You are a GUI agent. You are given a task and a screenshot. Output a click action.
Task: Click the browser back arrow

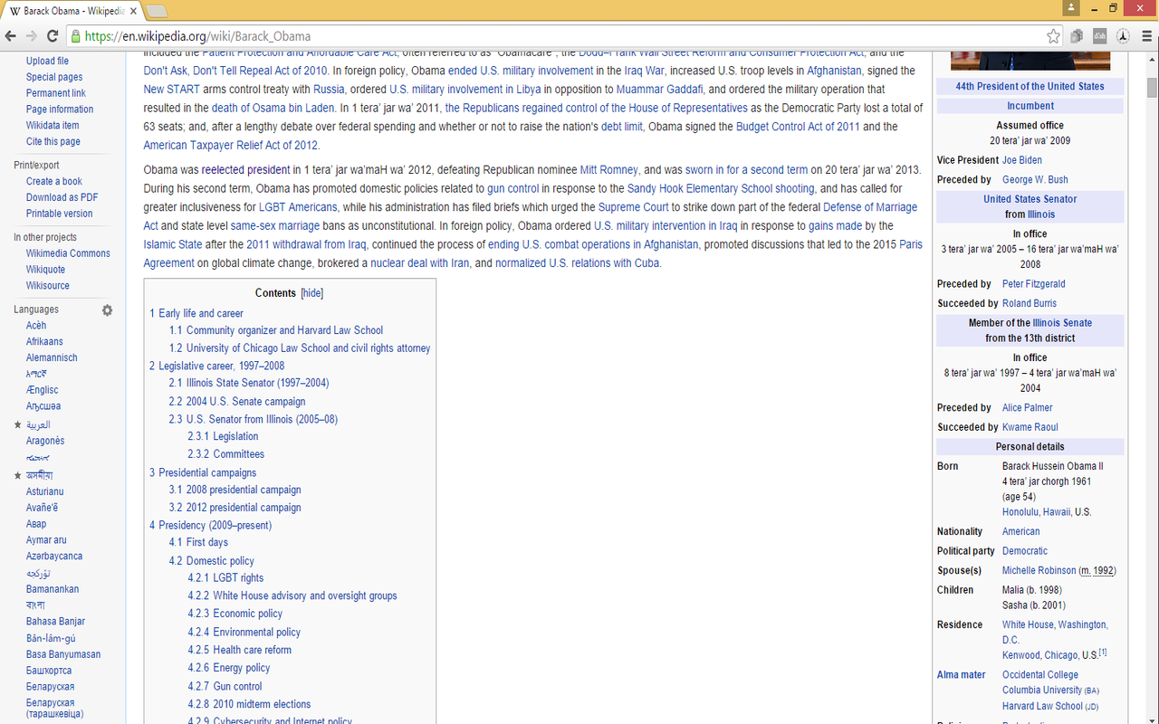pos(11,36)
